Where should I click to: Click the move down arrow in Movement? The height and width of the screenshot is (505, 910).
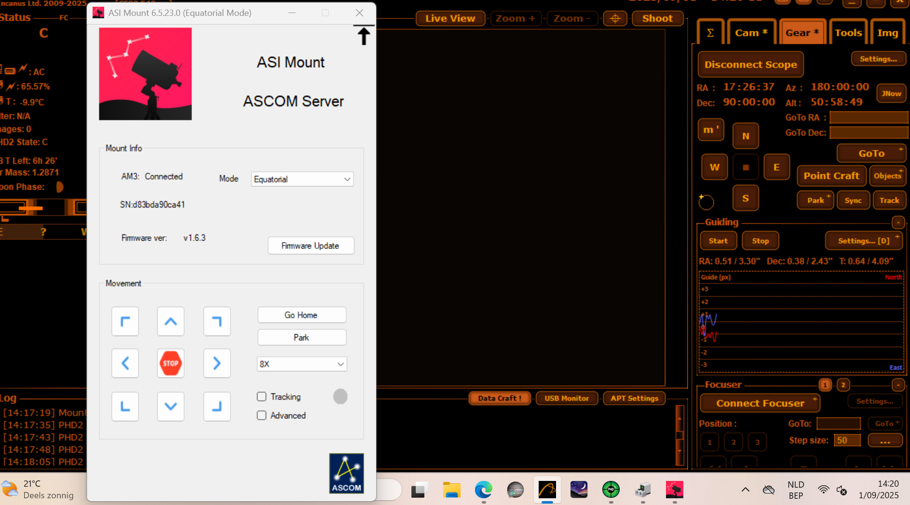click(x=171, y=406)
